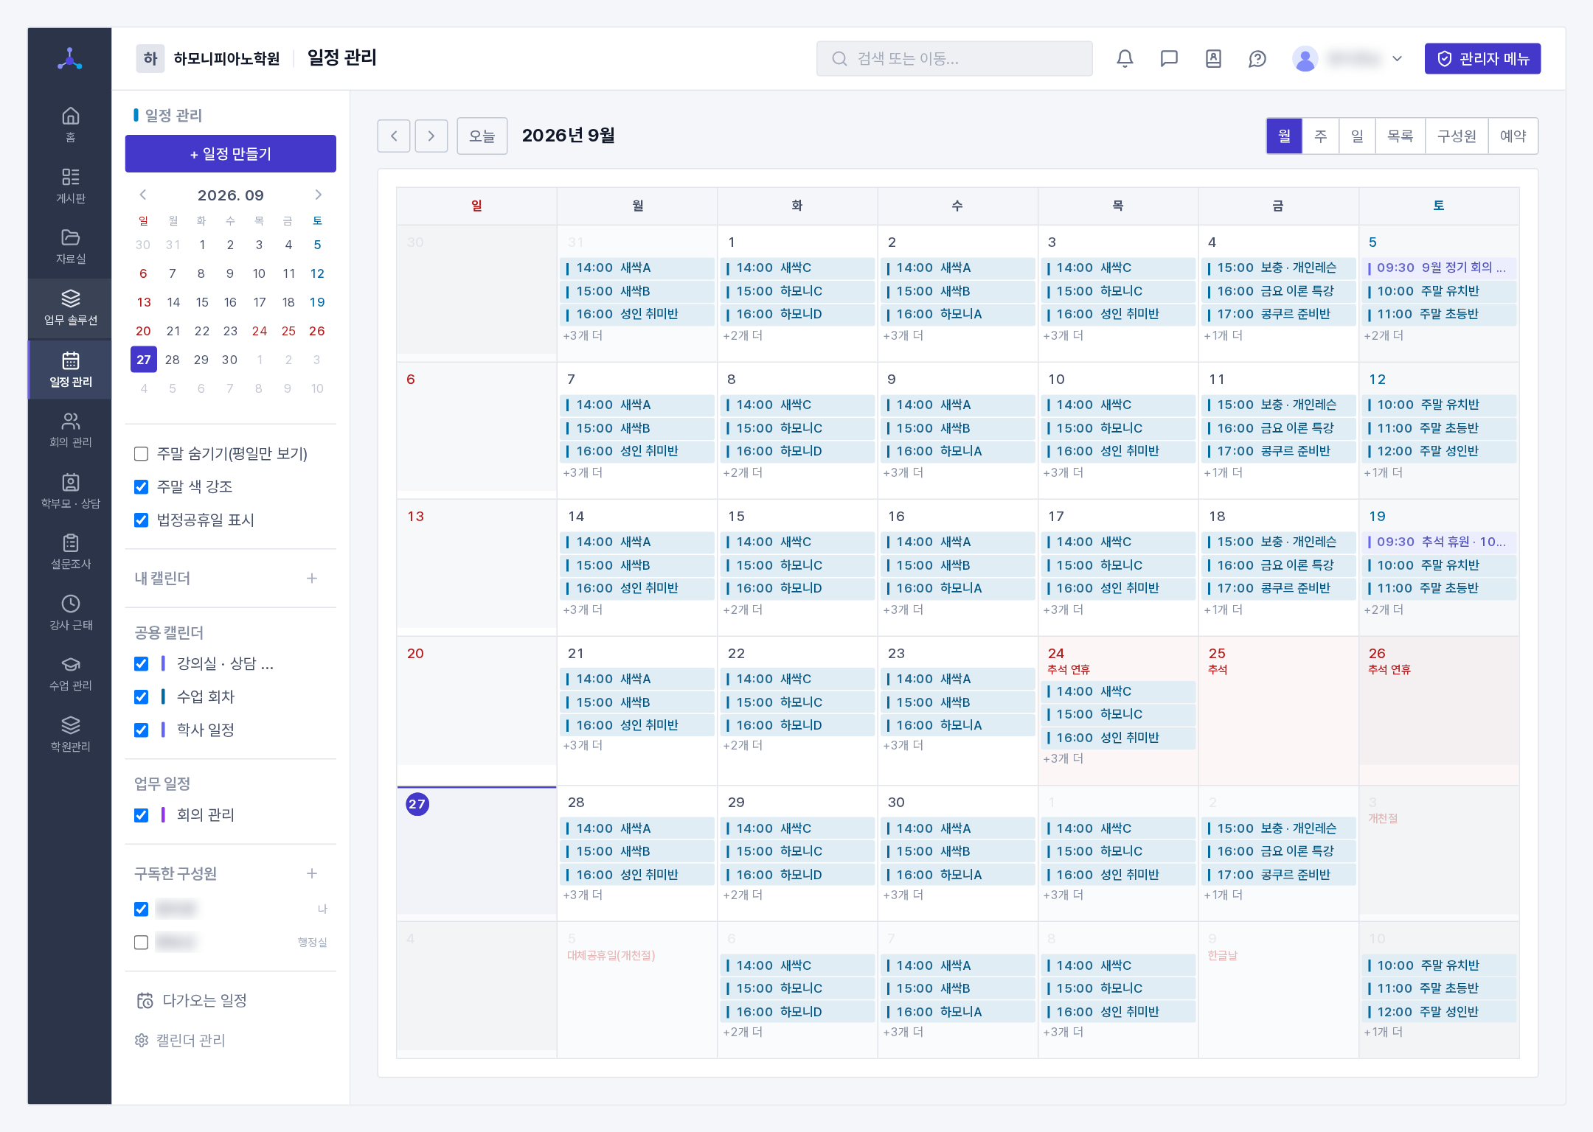Uncheck the 수업 회차 calendar
The width and height of the screenshot is (1593, 1132).
click(142, 697)
